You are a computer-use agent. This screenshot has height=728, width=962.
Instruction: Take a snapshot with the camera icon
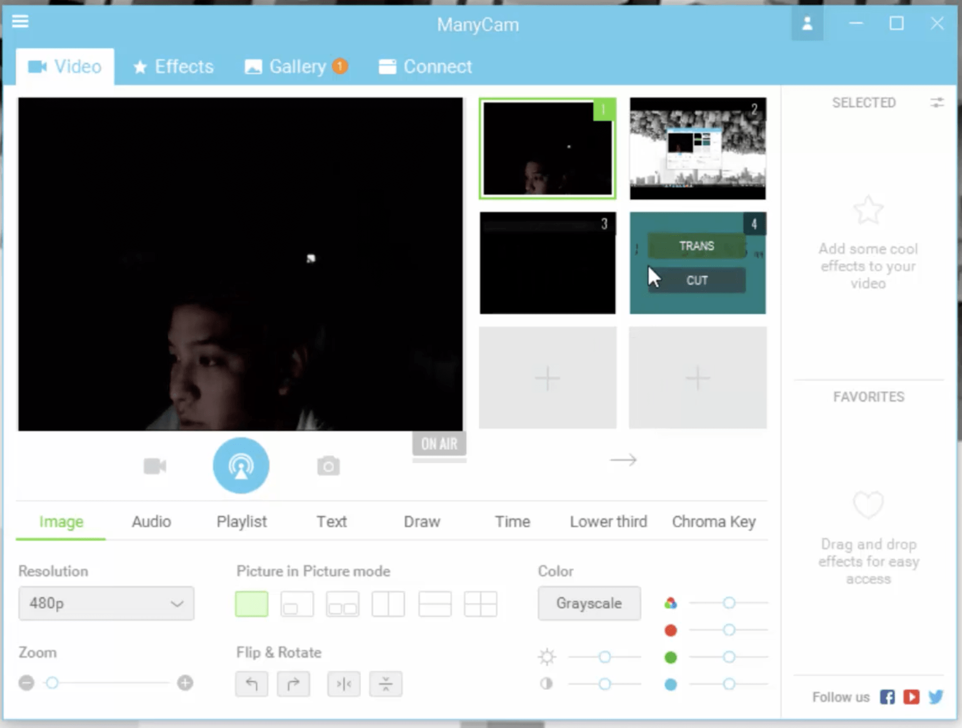[328, 466]
